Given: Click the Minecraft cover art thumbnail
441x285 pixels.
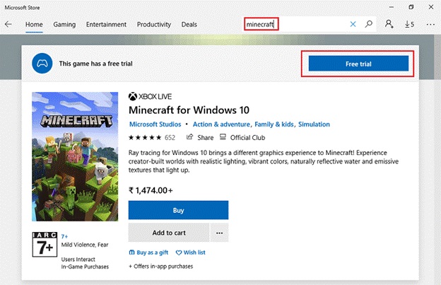Looking at the screenshot, I should (75, 156).
